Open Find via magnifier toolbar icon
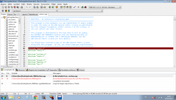 pyautogui.click(x=35, y=7)
